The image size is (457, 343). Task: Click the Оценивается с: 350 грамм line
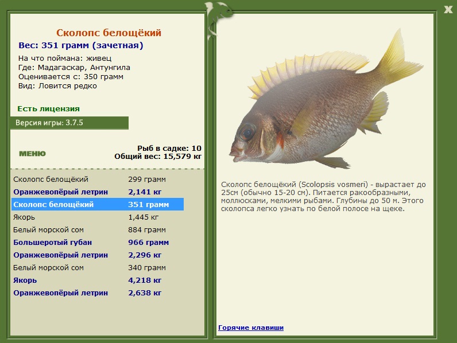[x=71, y=77]
